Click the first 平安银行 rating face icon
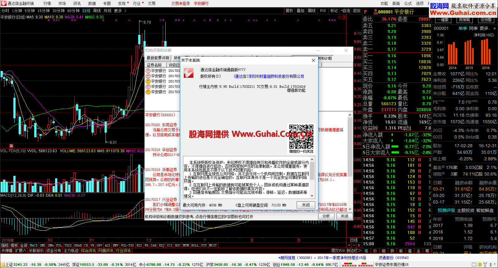 148,71
